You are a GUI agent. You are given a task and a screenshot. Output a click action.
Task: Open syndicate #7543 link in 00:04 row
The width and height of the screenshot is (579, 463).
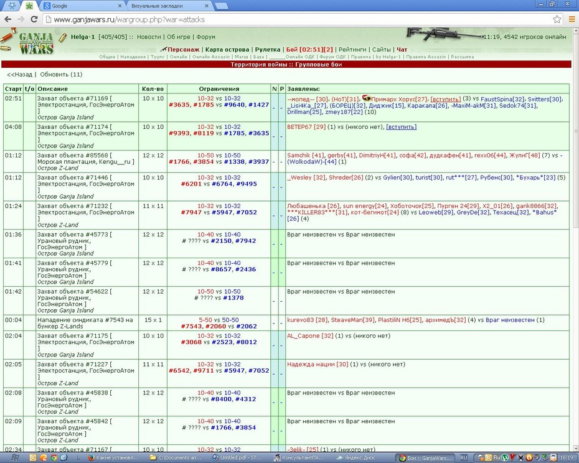click(x=191, y=326)
